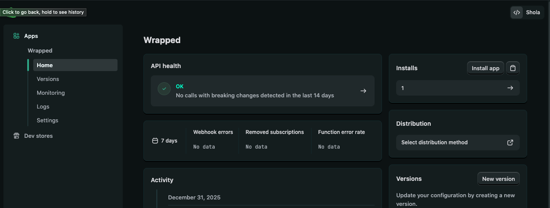The image size is (550, 208).
Task: Choose Select distribution method
Action: coord(435,143)
